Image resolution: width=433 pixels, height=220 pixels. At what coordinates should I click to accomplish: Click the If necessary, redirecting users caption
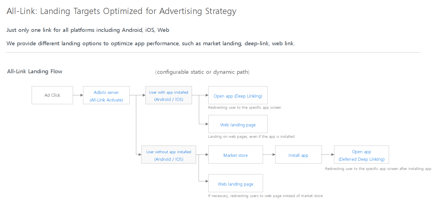coord(265,196)
